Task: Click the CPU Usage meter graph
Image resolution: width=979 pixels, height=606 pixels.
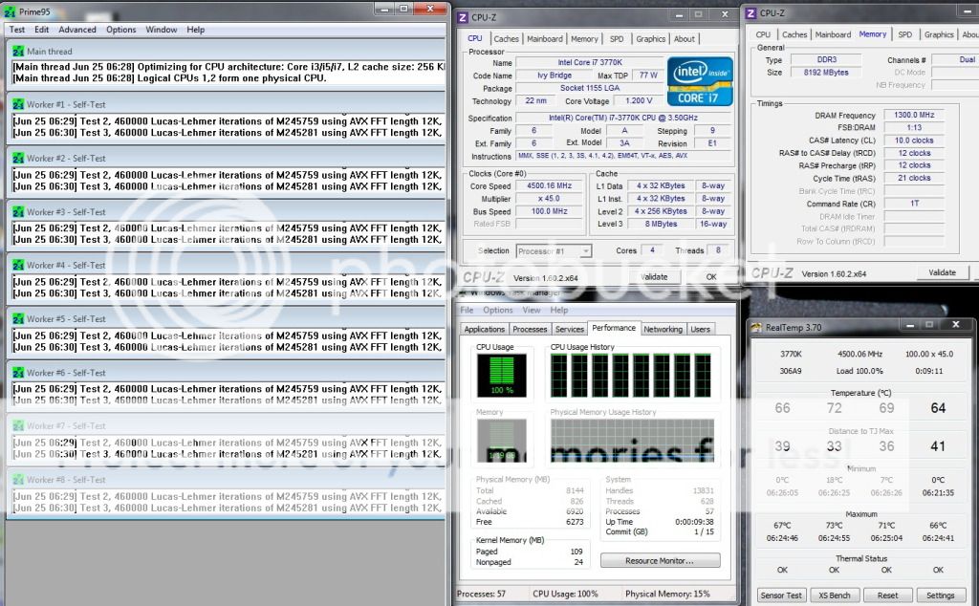Action: 501,376
